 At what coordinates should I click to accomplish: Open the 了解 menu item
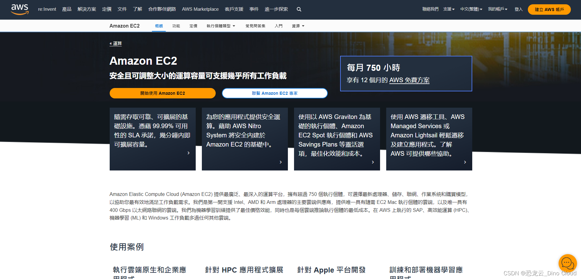[x=137, y=9]
